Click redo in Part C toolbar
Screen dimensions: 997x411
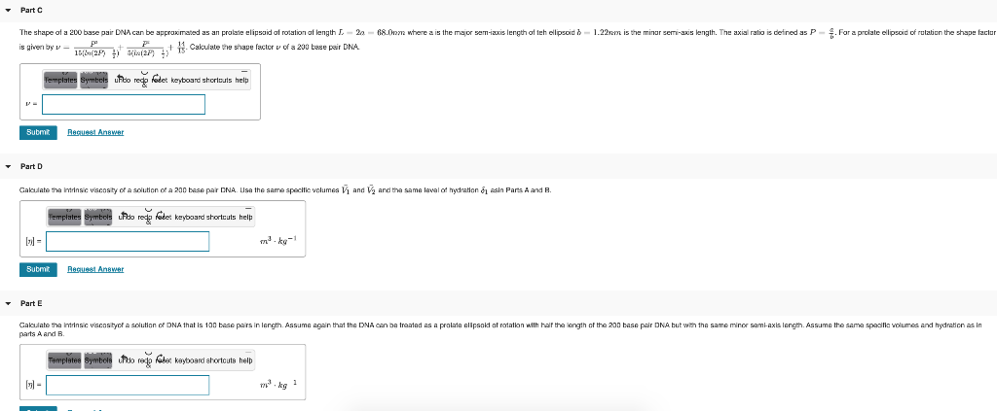tap(141, 81)
